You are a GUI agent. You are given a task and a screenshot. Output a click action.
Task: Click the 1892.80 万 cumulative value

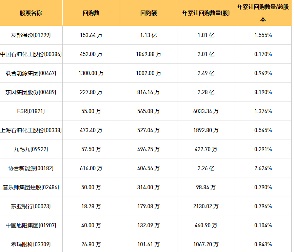[x=206, y=130]
